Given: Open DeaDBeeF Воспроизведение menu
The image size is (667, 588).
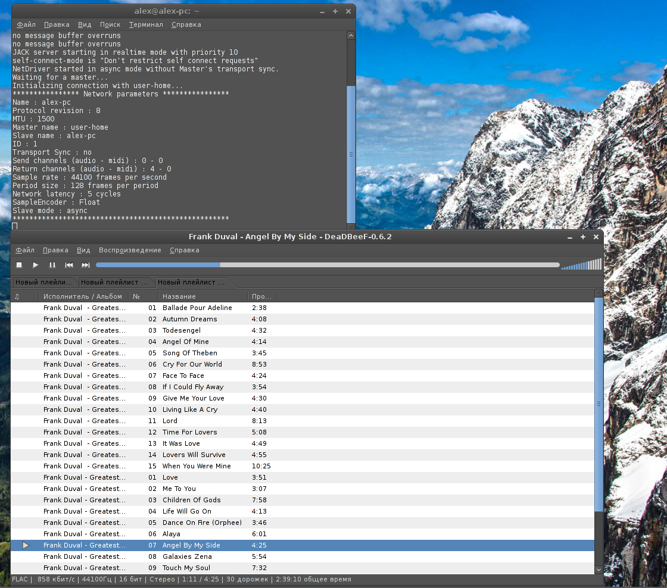Looking at the screenshot, I should tap(130, 250).
